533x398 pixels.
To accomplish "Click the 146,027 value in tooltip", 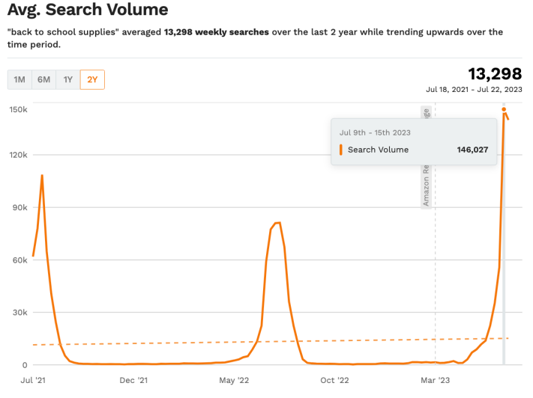I will click(472, 150).
